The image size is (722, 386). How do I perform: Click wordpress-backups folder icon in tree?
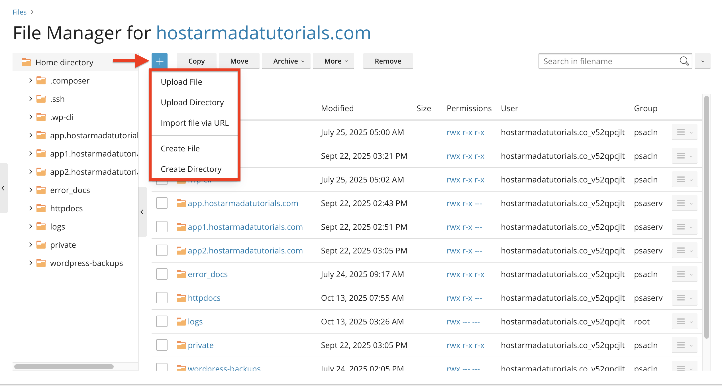(x=41, y=263)
